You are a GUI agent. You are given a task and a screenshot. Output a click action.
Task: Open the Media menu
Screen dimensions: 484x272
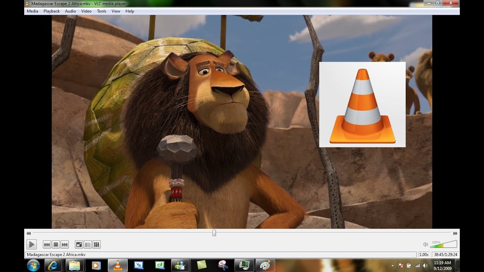pos(33,11)
